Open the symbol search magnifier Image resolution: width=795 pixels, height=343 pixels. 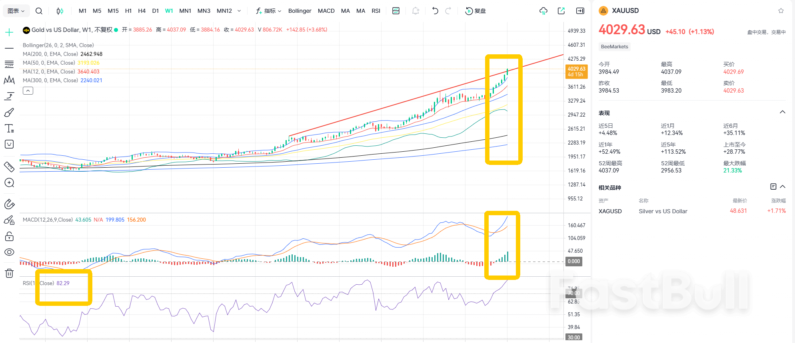(x=39, y=11)
